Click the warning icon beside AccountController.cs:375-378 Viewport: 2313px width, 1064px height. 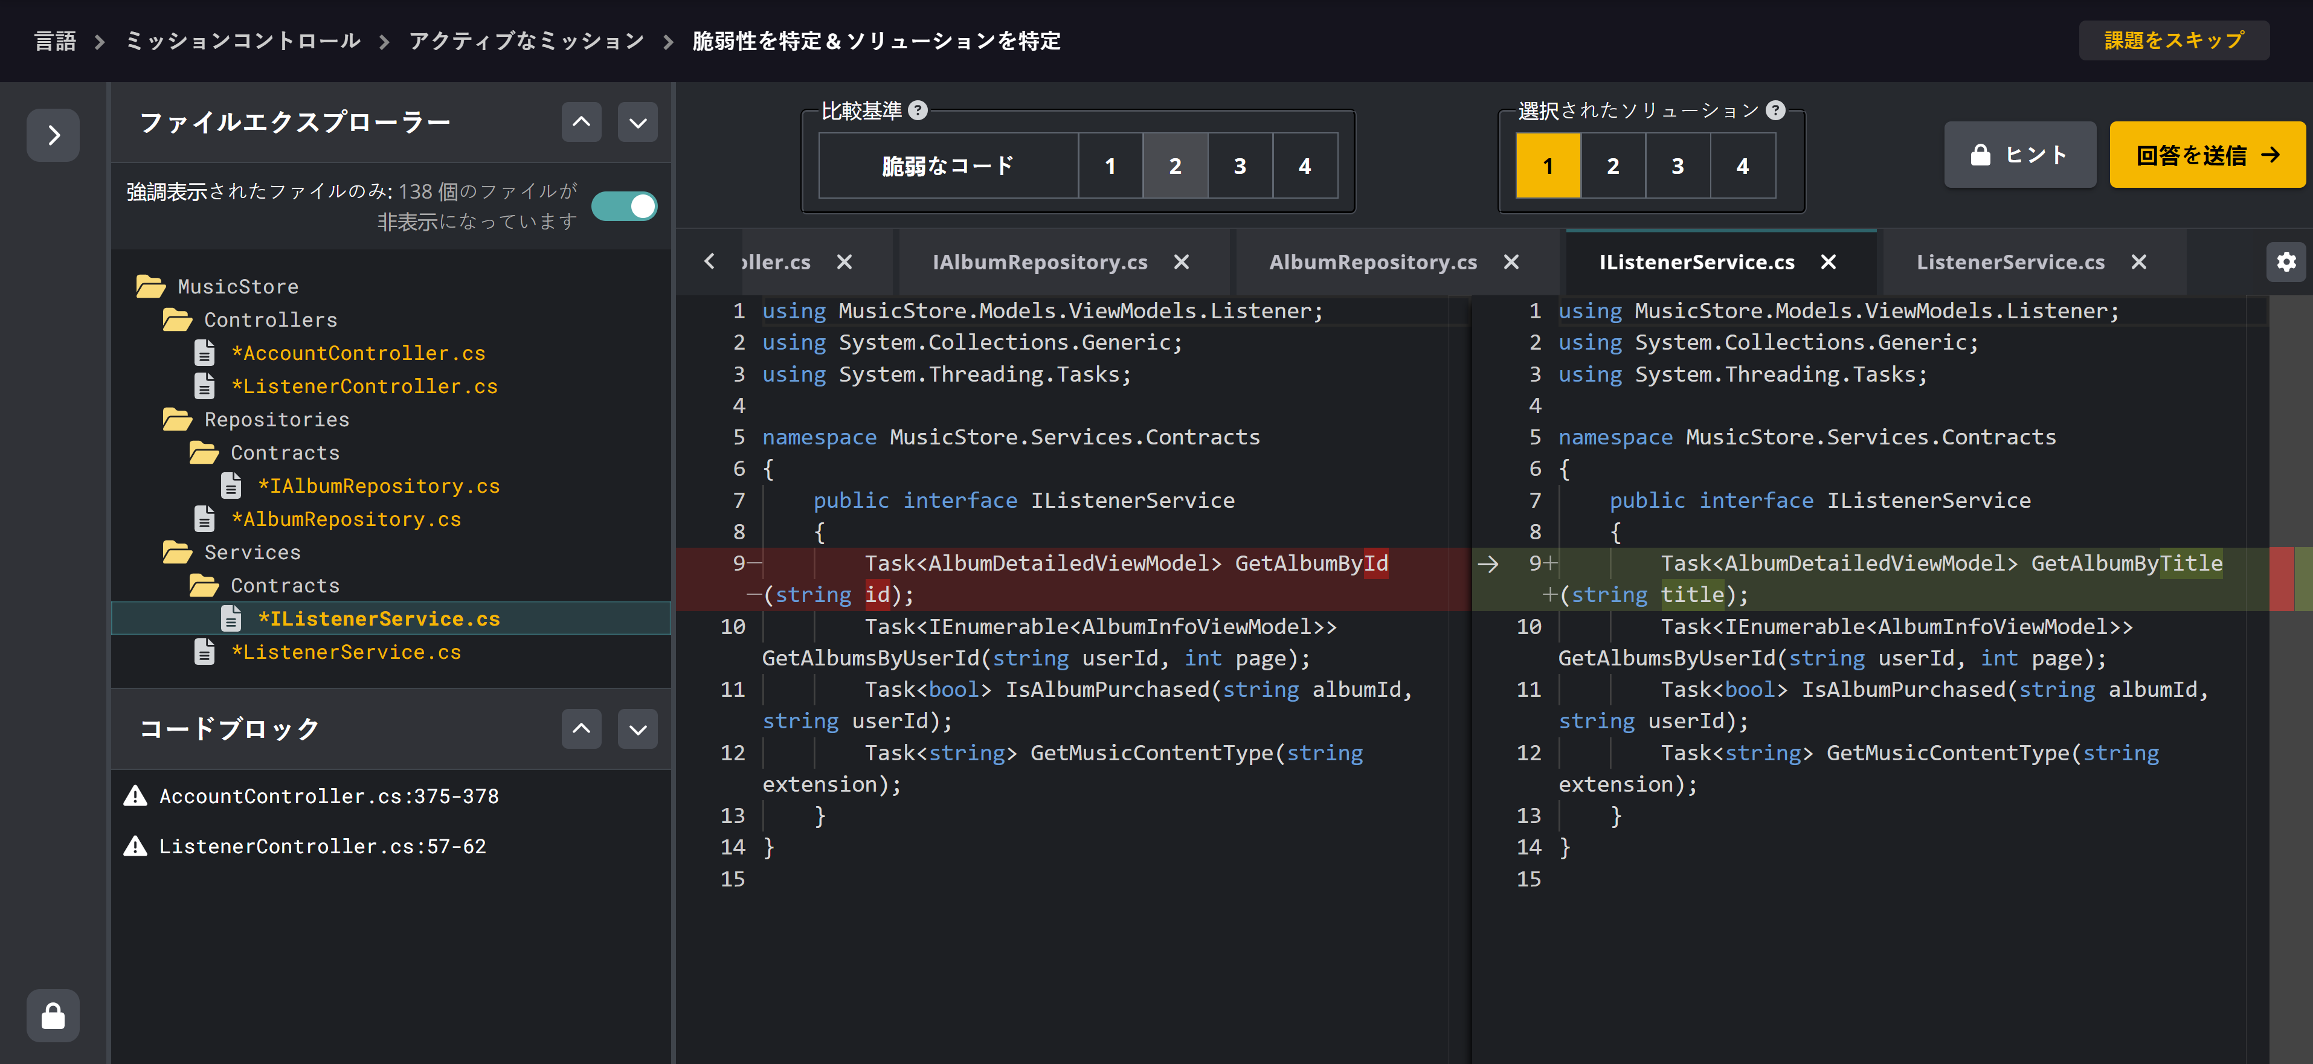pos(135,796)
